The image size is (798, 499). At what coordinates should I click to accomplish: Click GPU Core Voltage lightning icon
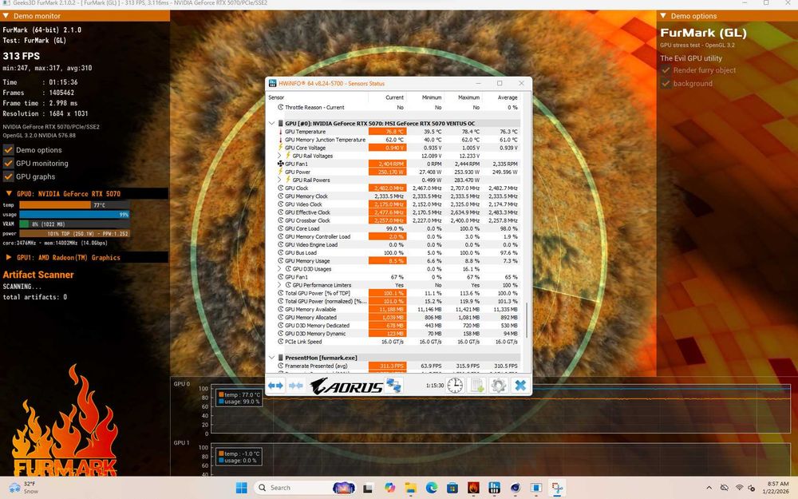[280, 148]
